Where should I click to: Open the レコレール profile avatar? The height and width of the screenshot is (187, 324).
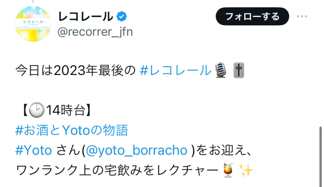33,24
